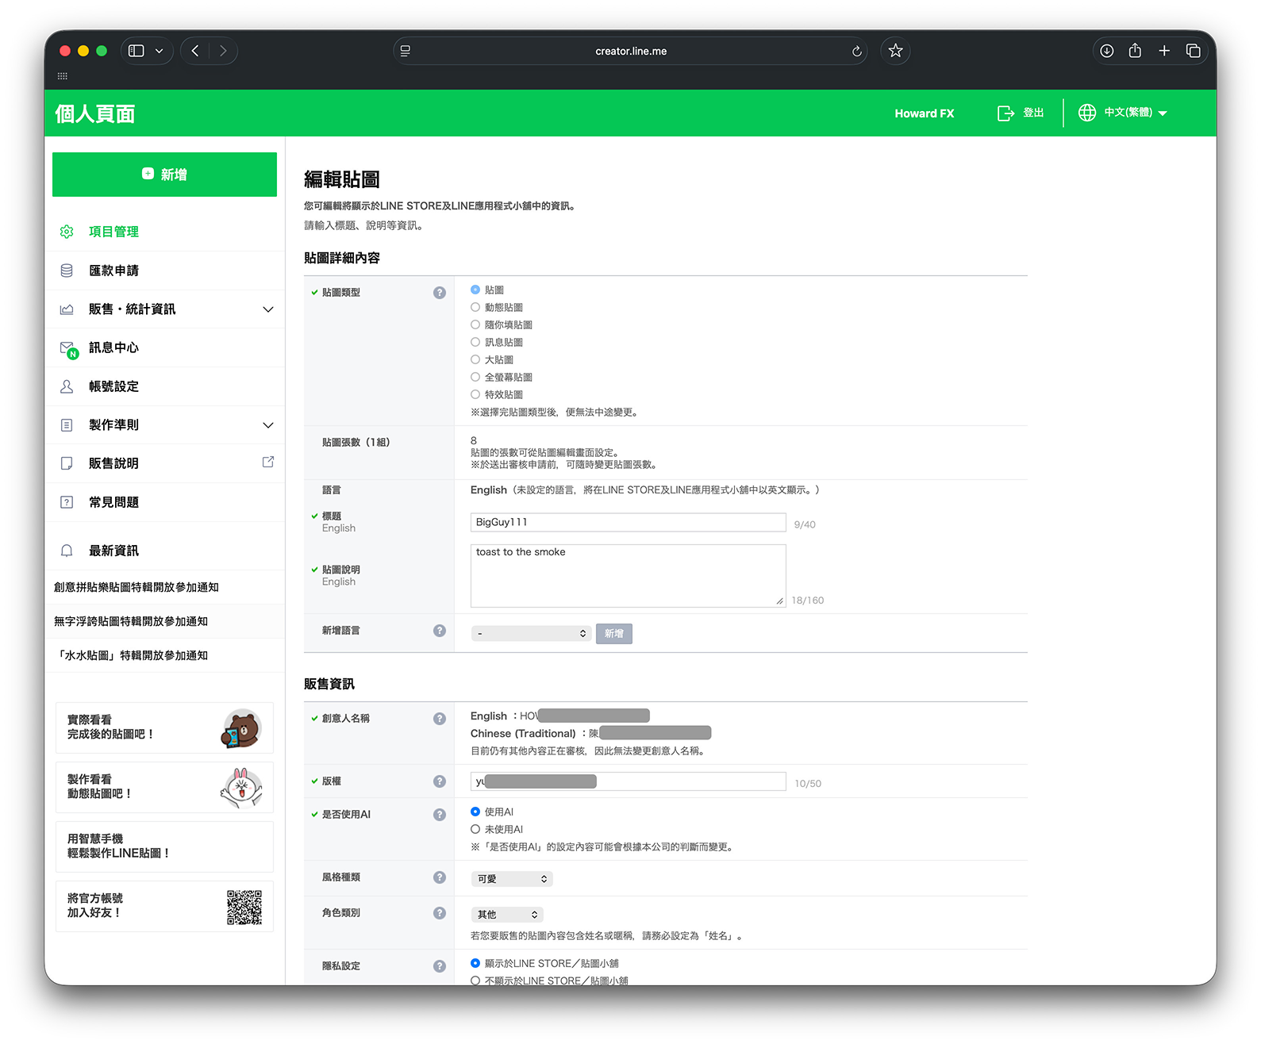Viewport: 1261px width, 1044px height.
Task: Click the creator.line.me address bar
Action: point(630,51)
